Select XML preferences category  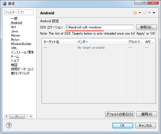pyautogui.click(x=14, y=48)
